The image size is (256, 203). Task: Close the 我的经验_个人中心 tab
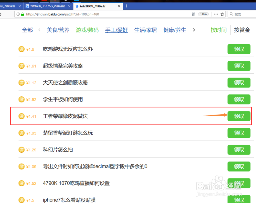[x=69, y=6]
